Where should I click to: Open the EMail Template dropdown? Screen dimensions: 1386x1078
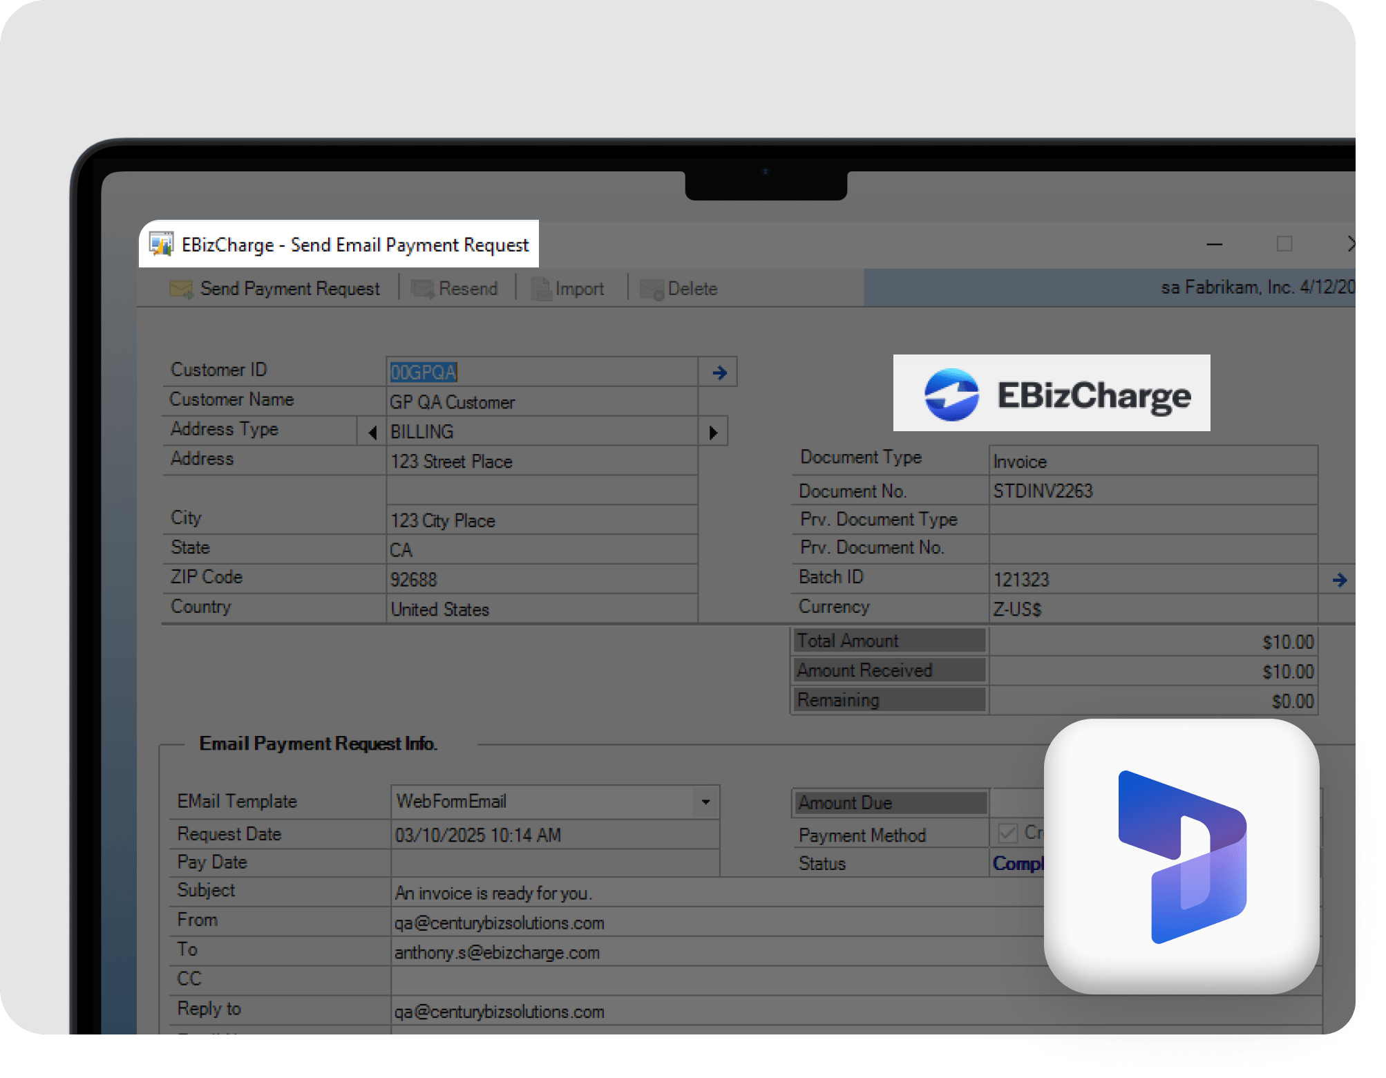click(x=705, y=802)
